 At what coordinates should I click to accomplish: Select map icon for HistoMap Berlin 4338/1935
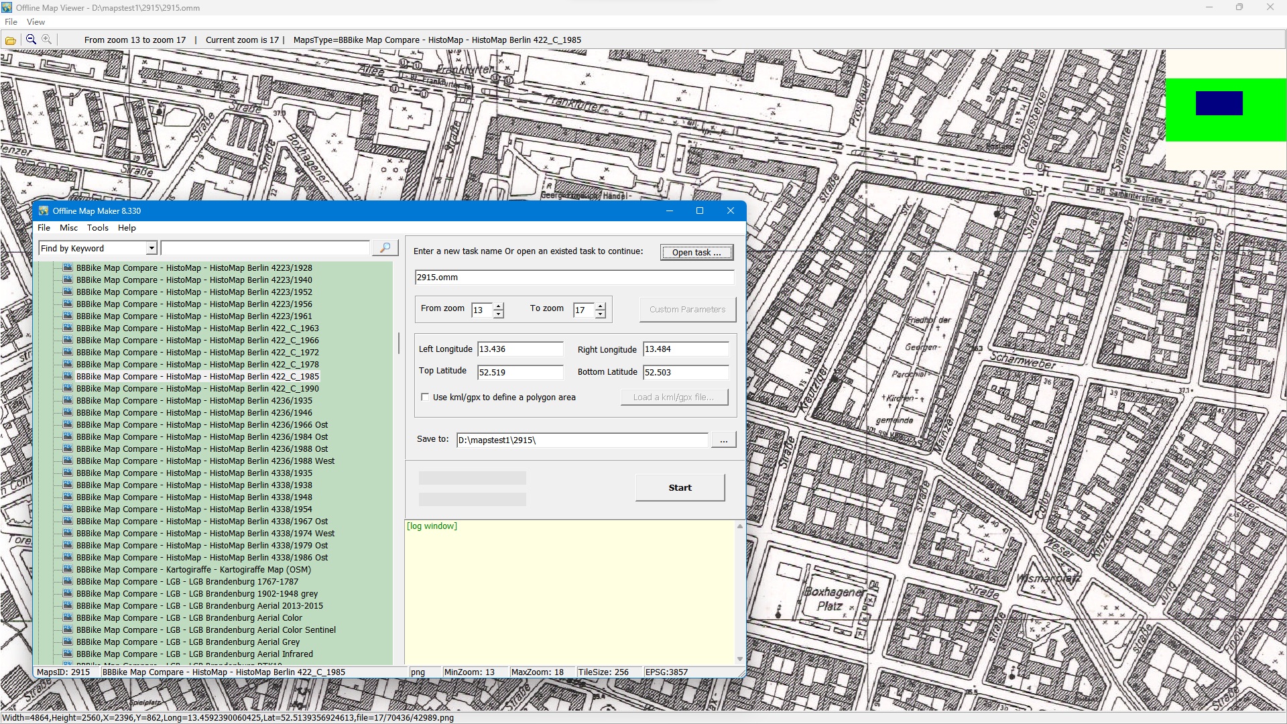(68, 473)
